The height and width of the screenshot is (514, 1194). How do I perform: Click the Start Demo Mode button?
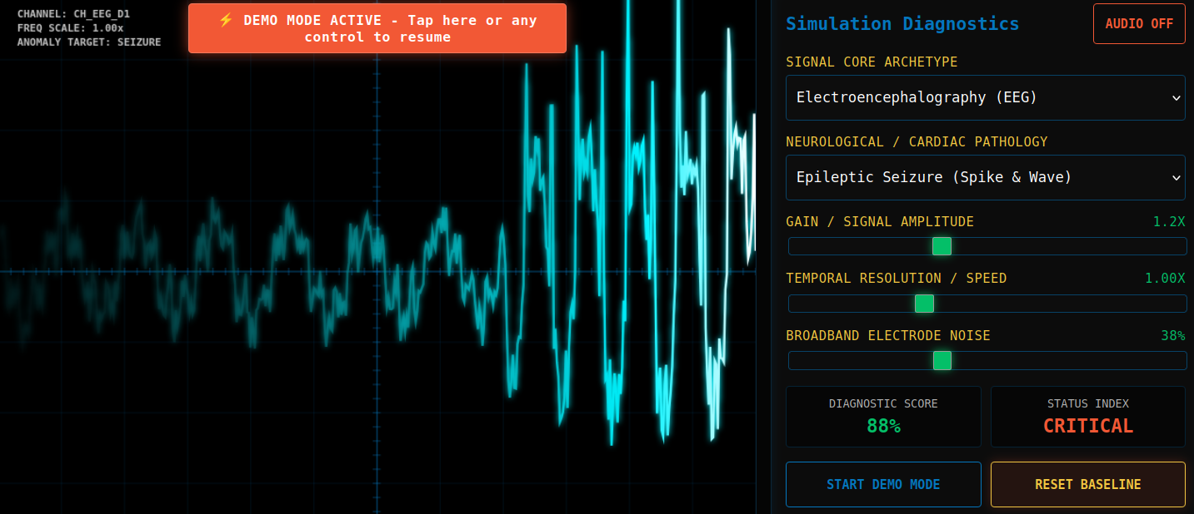point(883,484)
